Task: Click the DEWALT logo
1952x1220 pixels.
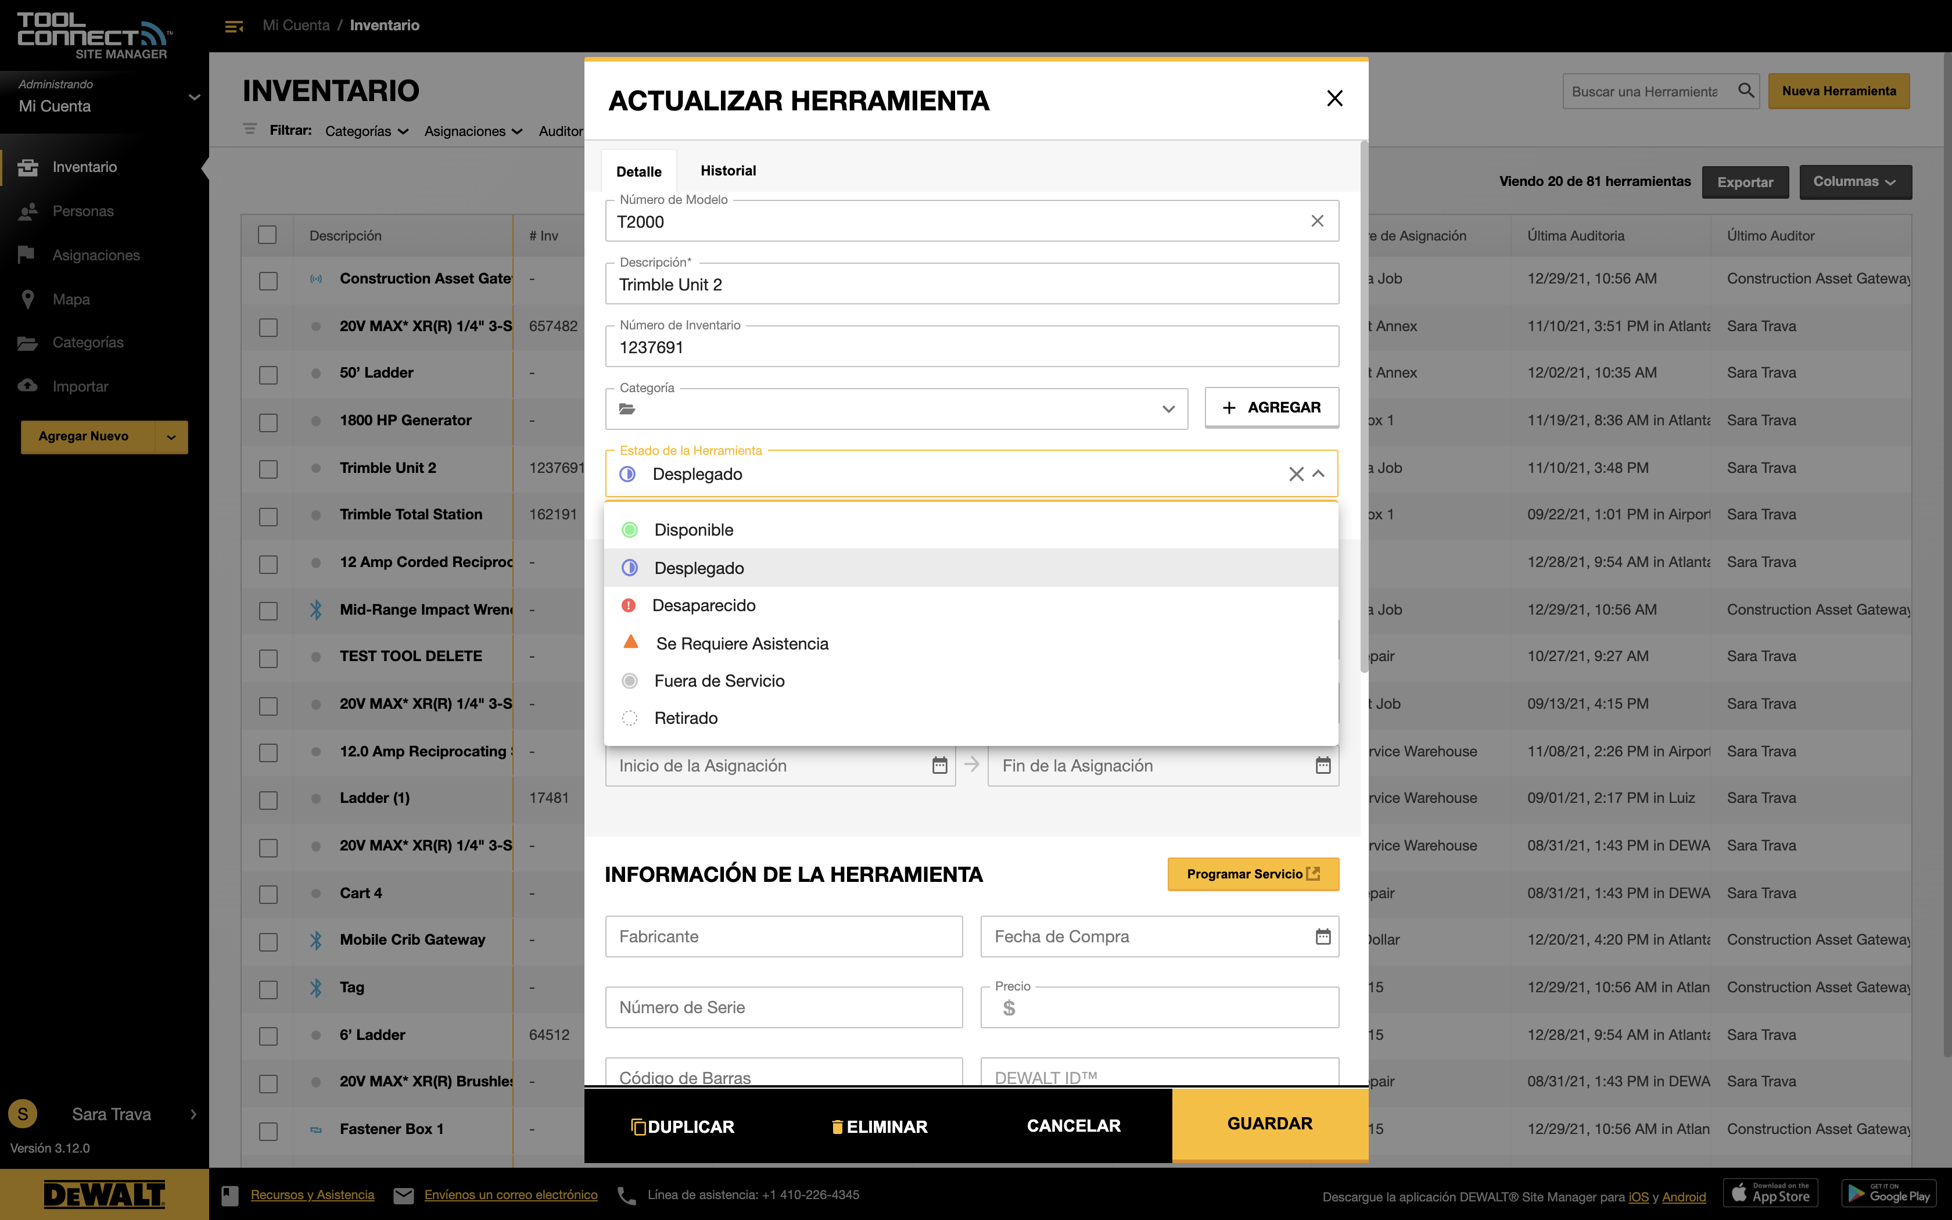Action: [104, 1195]
